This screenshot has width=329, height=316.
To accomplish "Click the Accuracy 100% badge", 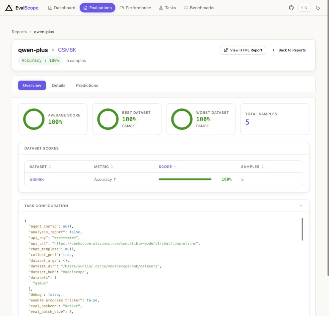I will [x=40, y=60].
